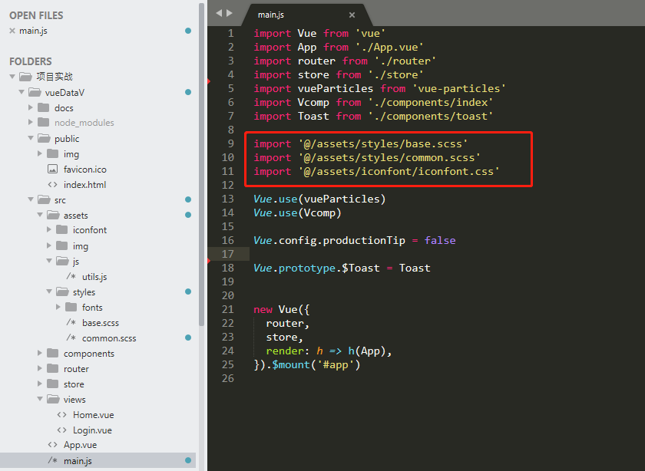Click '@/assets/iconfont/iconfont.css' import string

[x=399, y=171]
